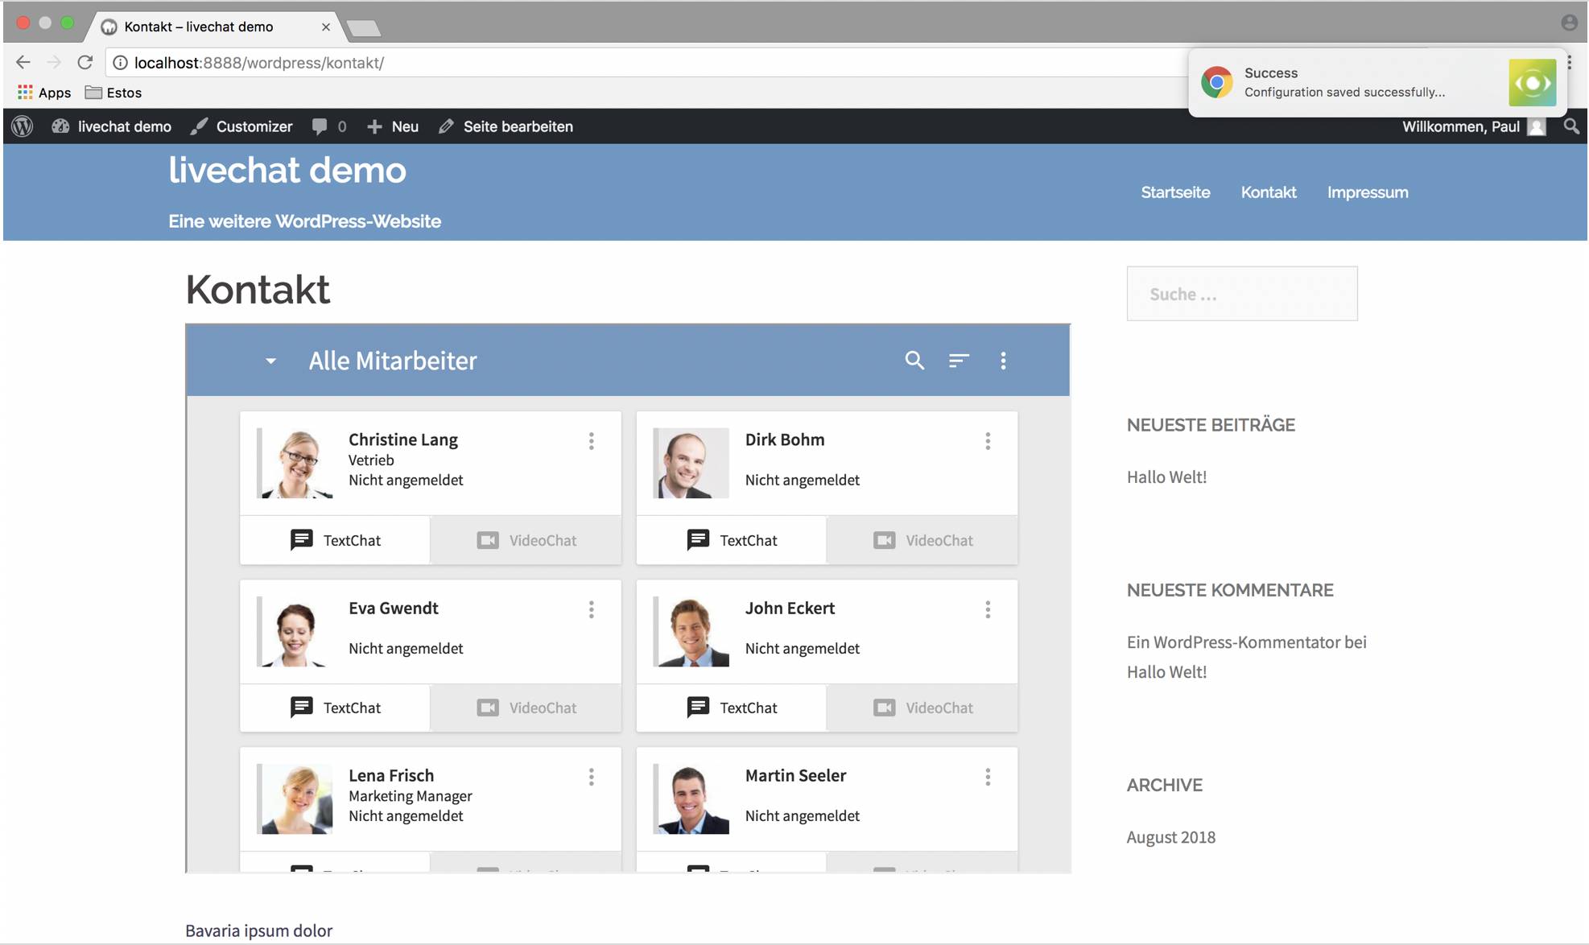
Task: Click Seite bearbeiten to edit page
Action: pos(506,126)
